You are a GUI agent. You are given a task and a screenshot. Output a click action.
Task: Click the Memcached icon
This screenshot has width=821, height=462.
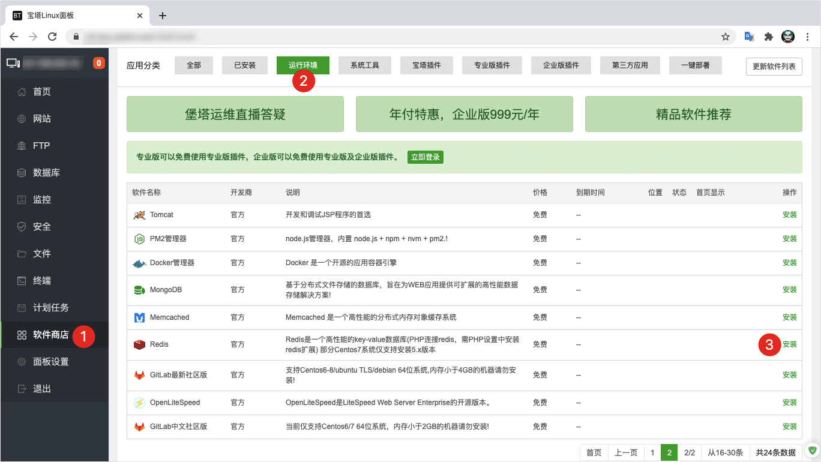tap(139, 317)
